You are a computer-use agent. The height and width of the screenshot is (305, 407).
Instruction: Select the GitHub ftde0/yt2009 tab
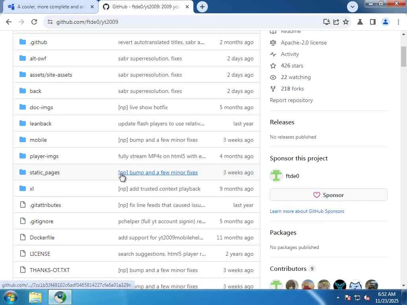146,7
